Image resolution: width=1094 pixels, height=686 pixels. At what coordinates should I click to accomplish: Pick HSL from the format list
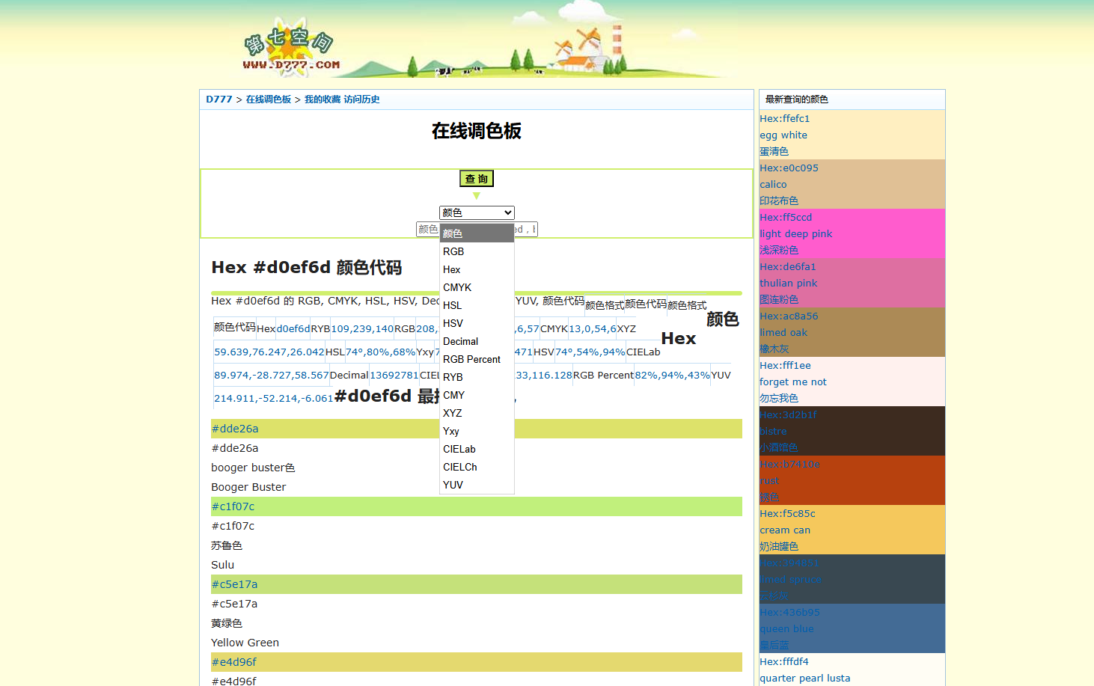pos(452,306)
